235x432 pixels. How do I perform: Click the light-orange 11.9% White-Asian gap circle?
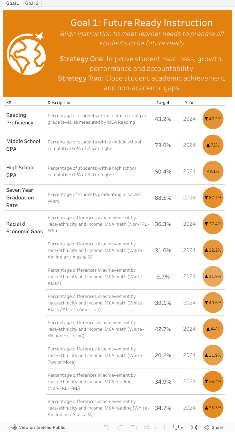point(213,276)
